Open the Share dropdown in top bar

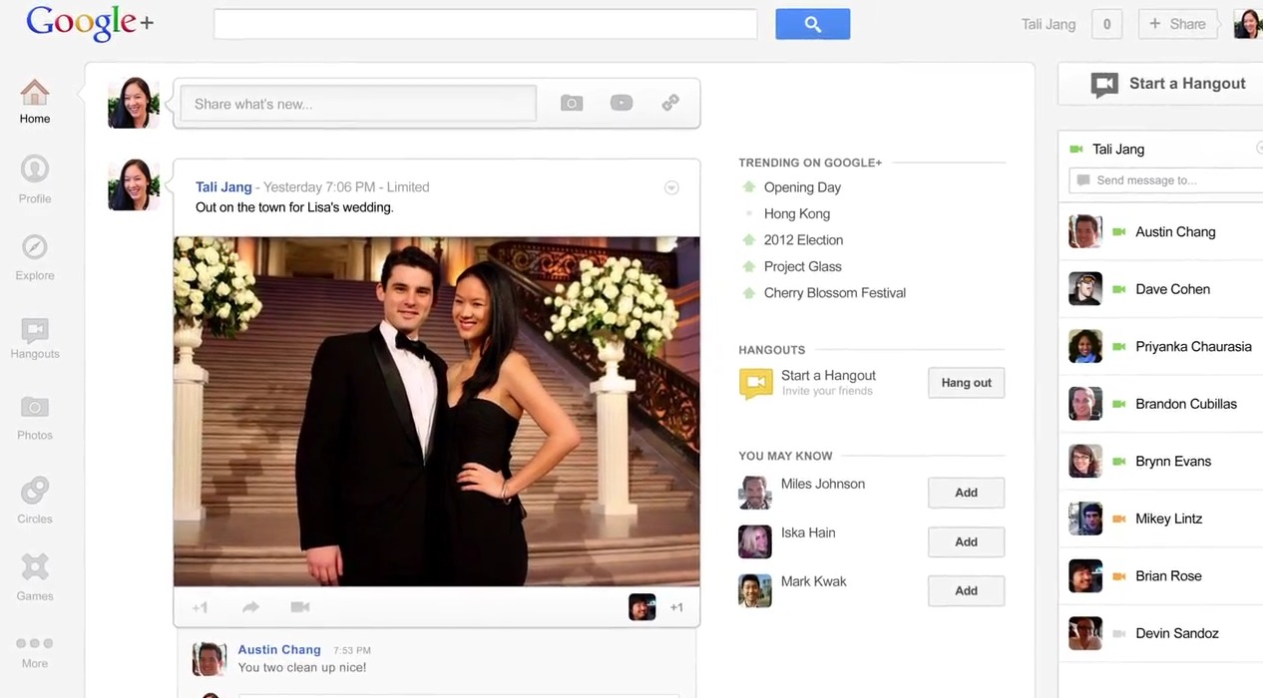[1177, 24]
